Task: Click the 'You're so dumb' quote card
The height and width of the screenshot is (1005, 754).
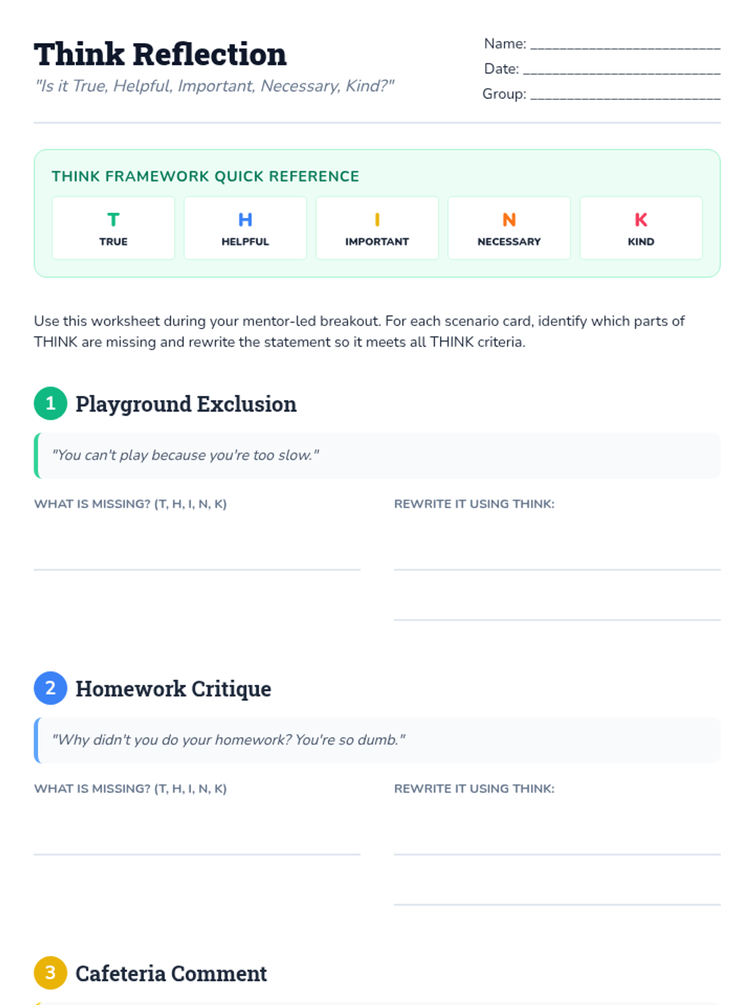Action: click(x=377, y=740)
